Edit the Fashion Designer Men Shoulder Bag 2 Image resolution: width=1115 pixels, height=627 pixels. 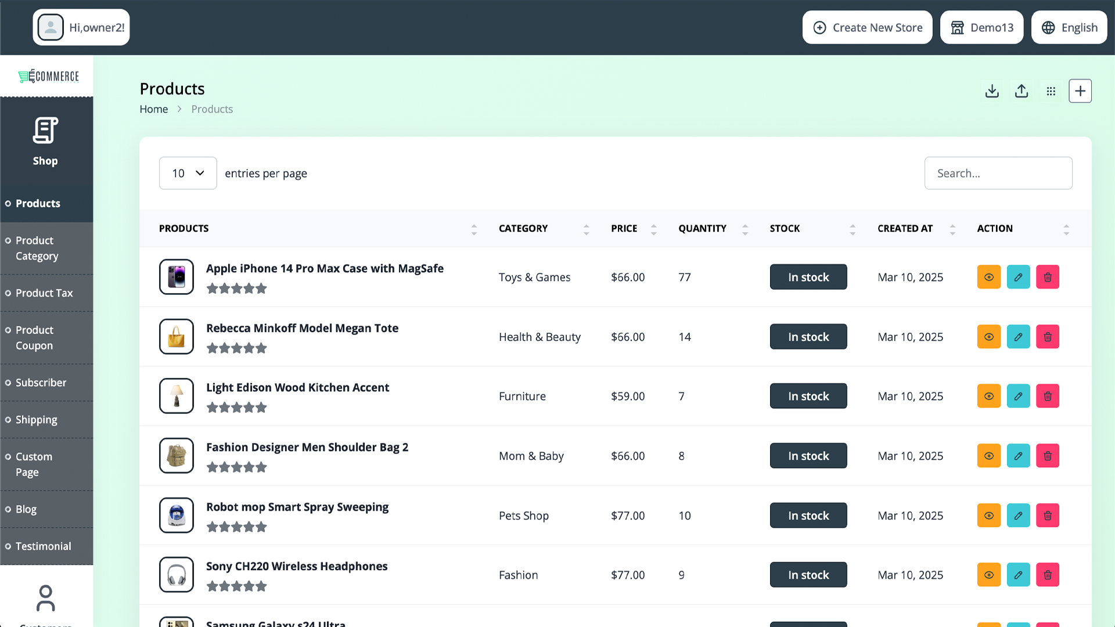pyautogui.click(x=1018, y=456)
